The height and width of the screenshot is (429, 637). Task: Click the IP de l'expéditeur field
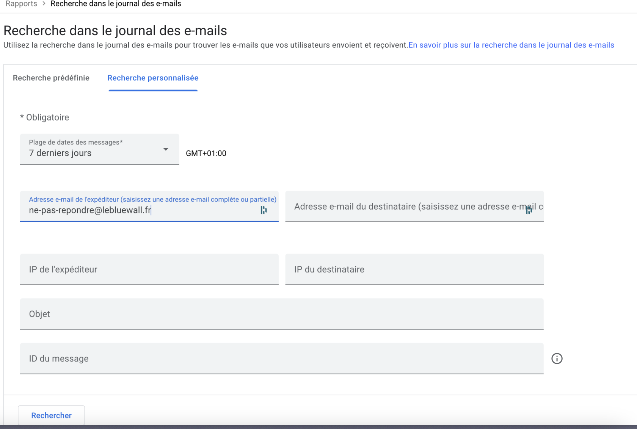coord(149,269)
